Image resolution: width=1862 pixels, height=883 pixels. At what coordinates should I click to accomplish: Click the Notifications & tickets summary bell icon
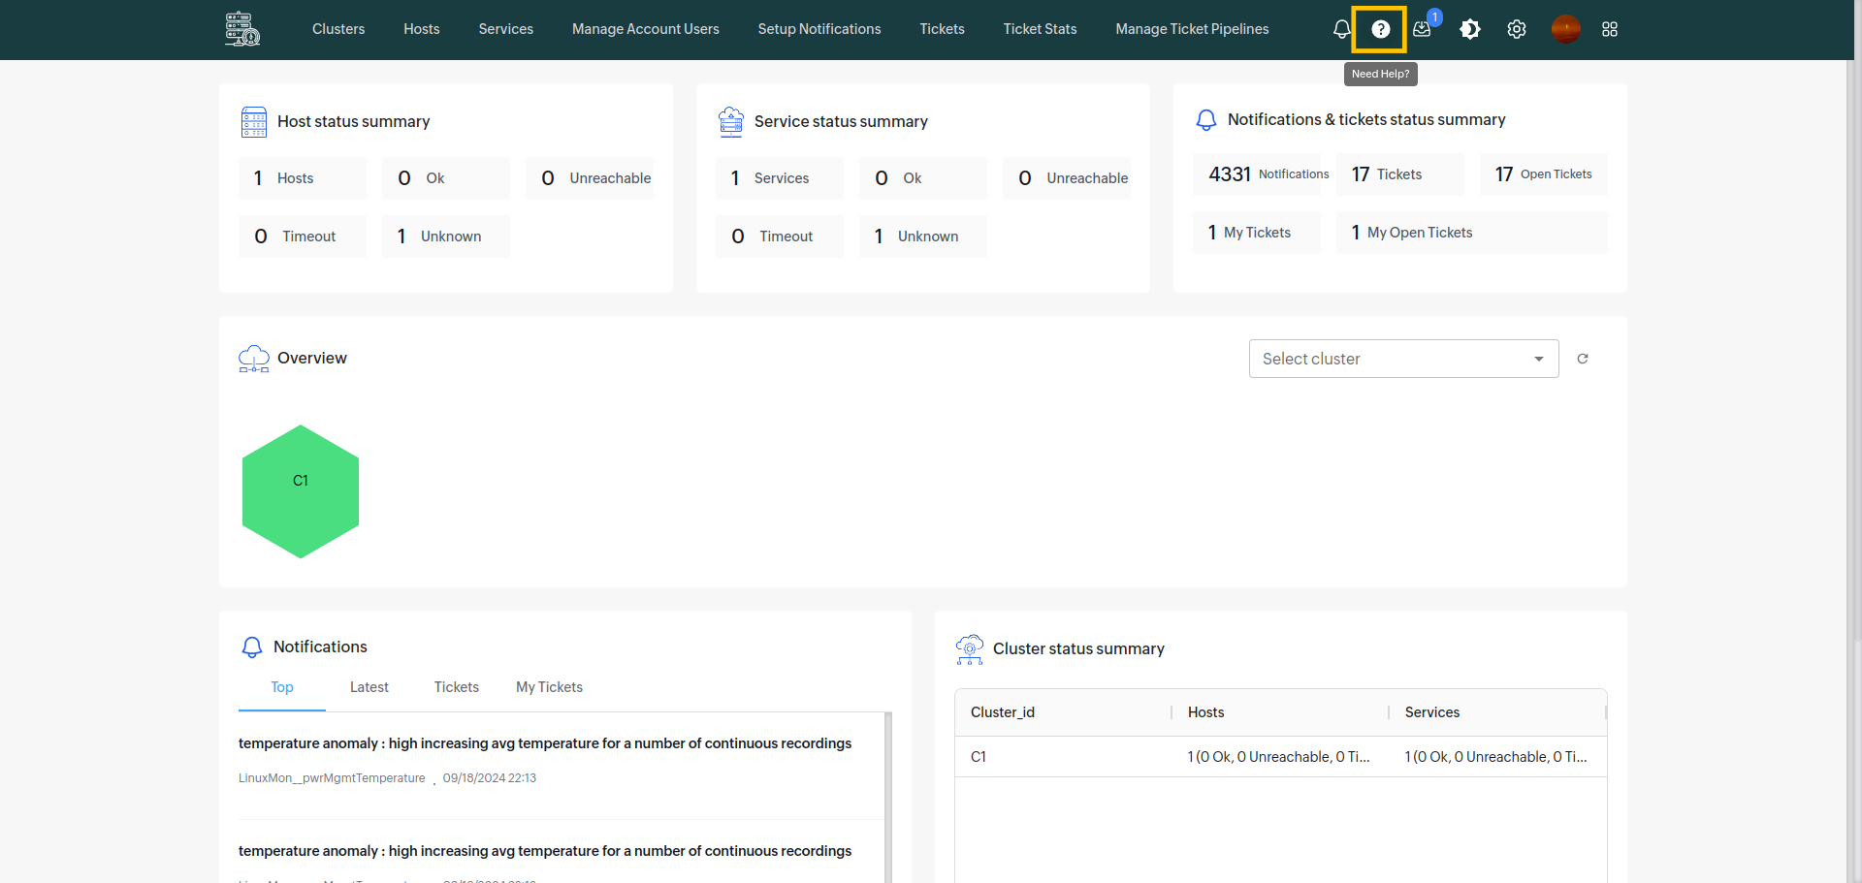coord(1206,120)
